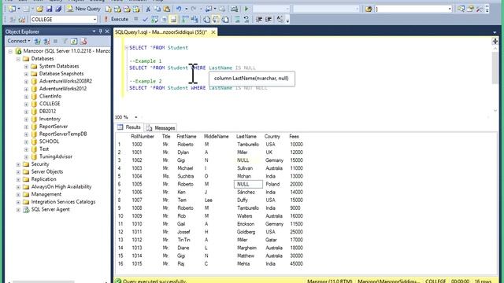Click the Increase Indent icon
This screenshot has height=283, width=504.
(268, 20)
